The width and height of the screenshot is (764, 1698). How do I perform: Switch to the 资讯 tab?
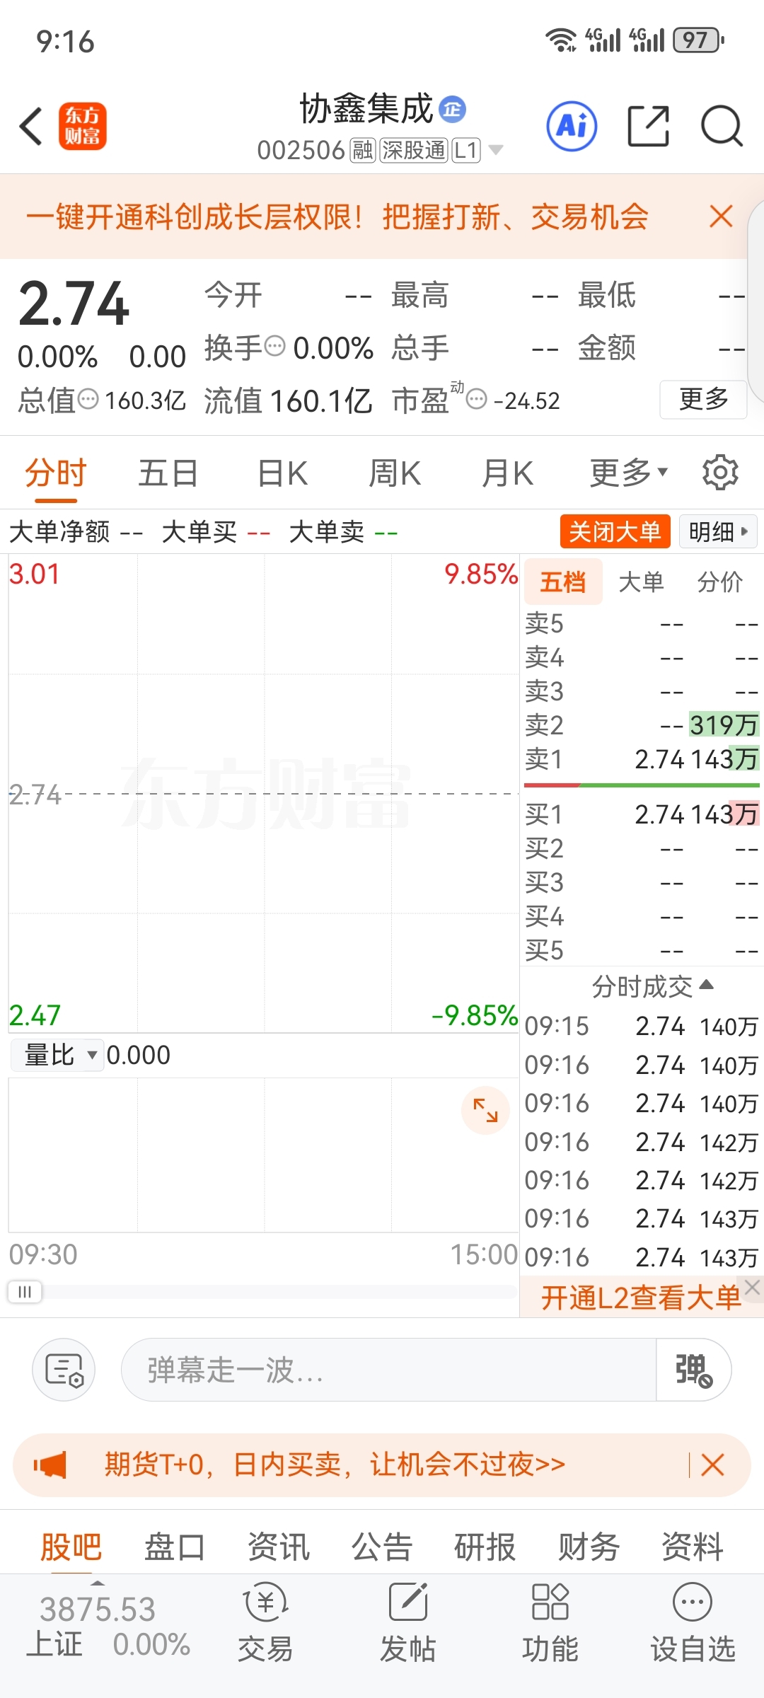pyautogui.click(x=279, y=1547)
